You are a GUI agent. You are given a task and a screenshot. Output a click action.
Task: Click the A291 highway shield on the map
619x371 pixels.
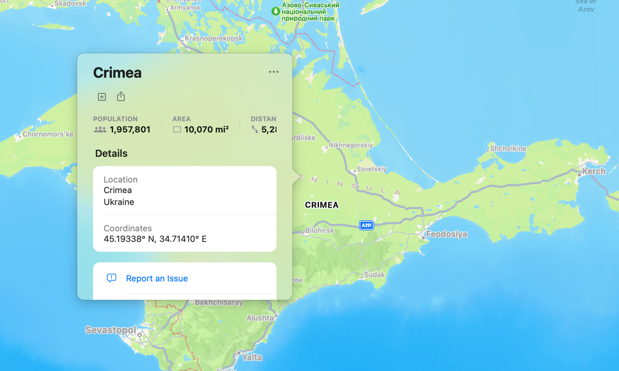(366, 225)
